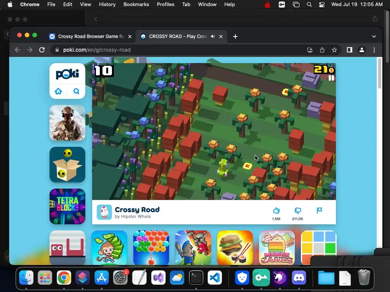Image resolution: width=390 pixels, height=292 pixels.
Task: Open Spotlight search in menu bar
Action: pyautogui.click(x=309, y=5)
